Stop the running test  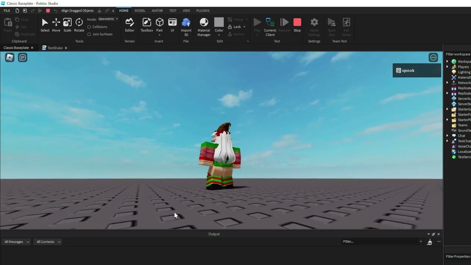point(297,25)
